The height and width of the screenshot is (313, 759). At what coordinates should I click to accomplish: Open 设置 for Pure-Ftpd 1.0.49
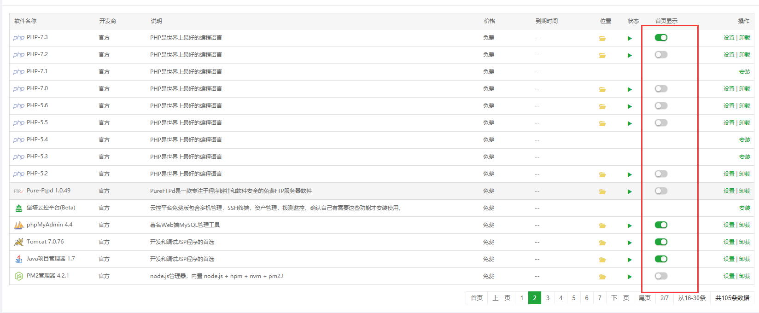(729, 191)
